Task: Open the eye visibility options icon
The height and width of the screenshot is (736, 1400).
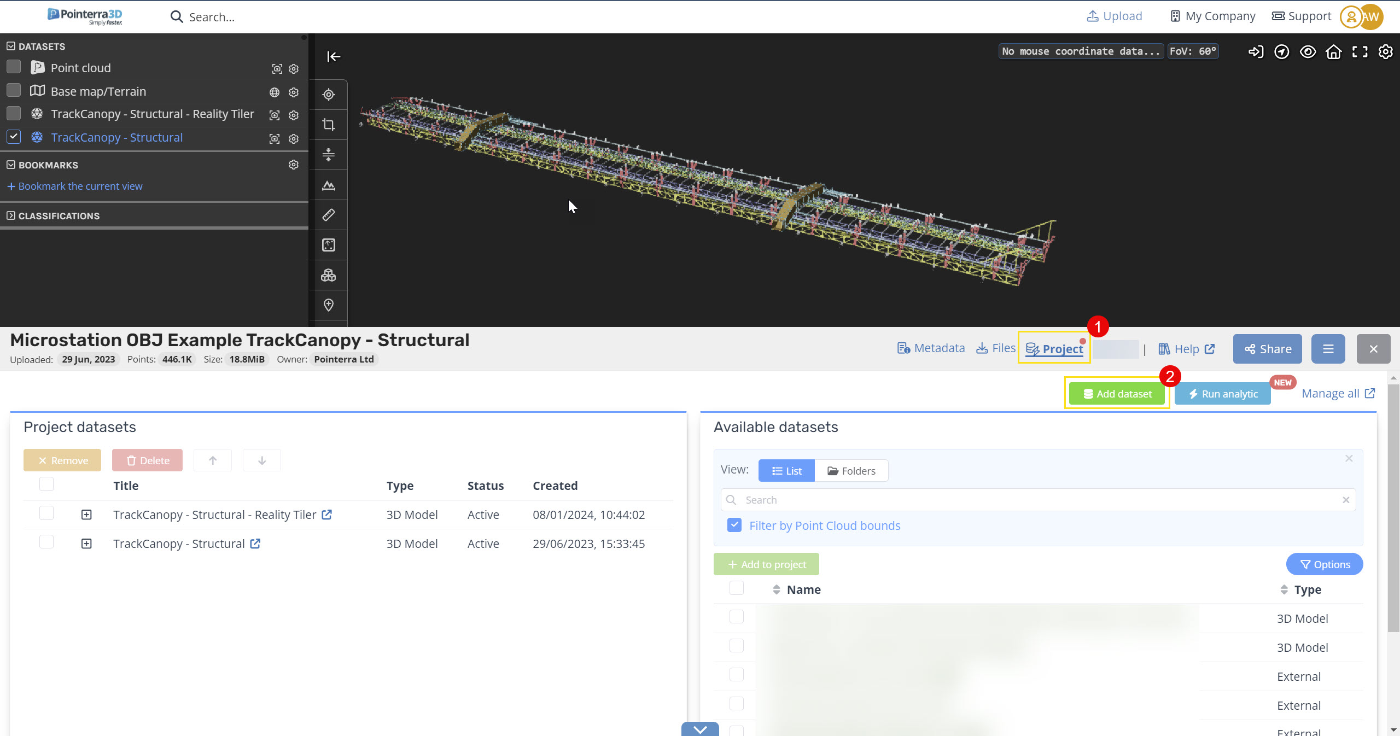Action: click(1308, 52)
